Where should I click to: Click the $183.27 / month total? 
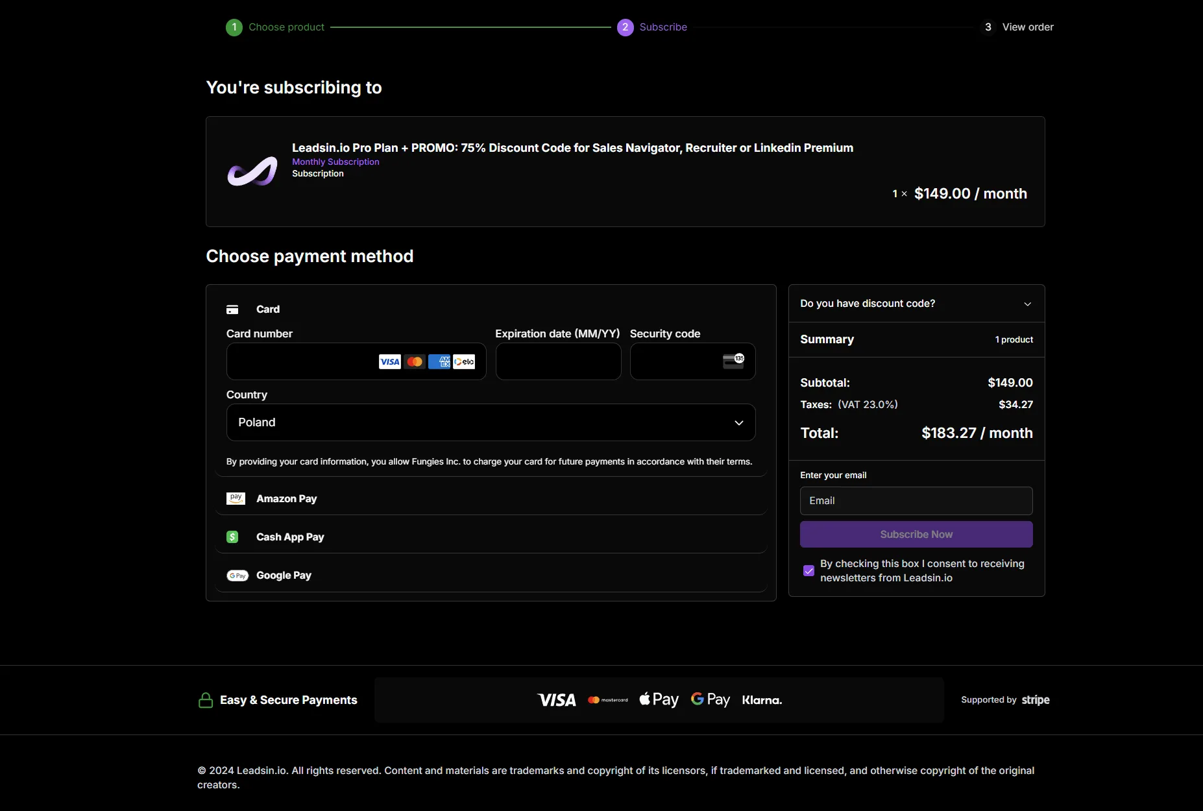(977, 433)
